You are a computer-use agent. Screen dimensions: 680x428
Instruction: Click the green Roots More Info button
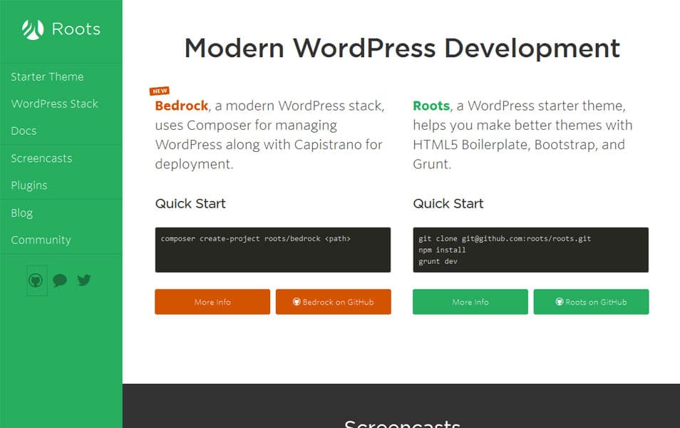coord(470,302)
